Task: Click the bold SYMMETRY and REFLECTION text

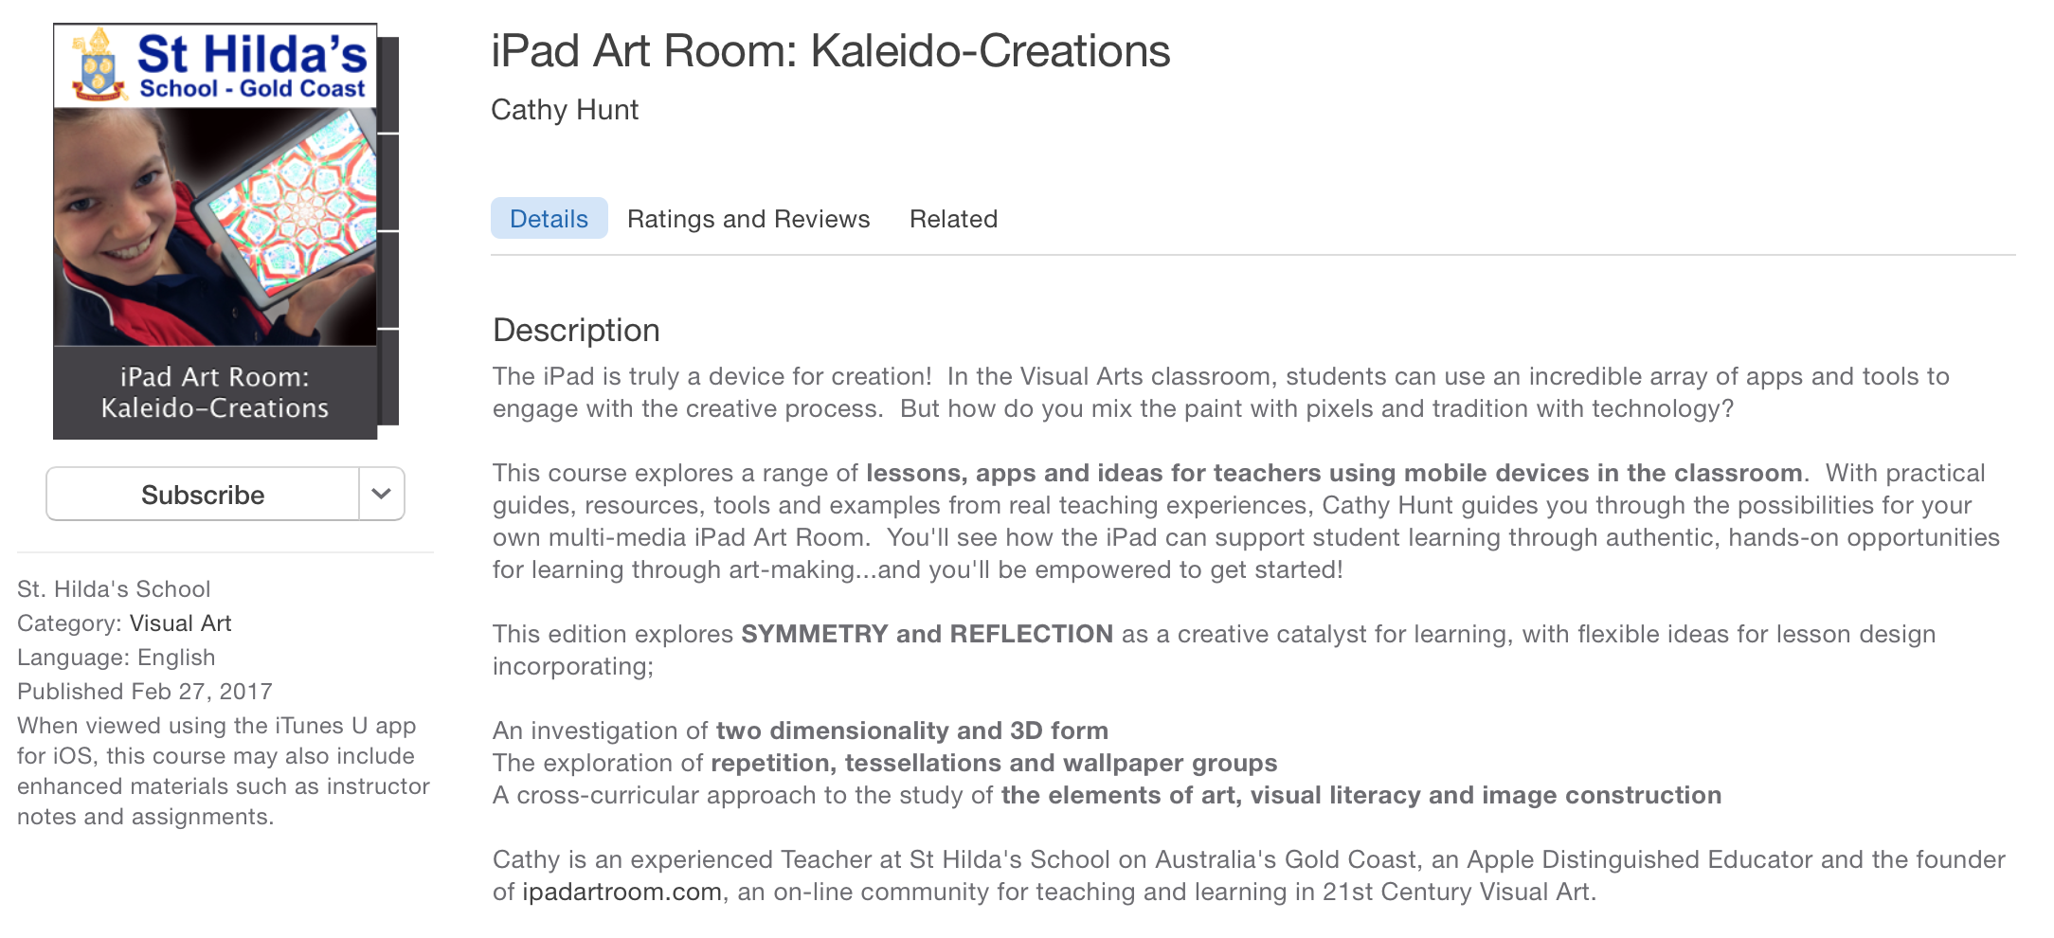Action: [x=927, y=634]
